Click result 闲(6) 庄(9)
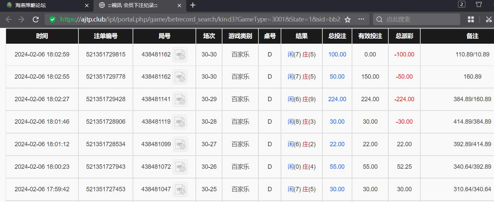The width and height of the screenshot is (494, 202). pyautogui.click(x=302, y=99)
